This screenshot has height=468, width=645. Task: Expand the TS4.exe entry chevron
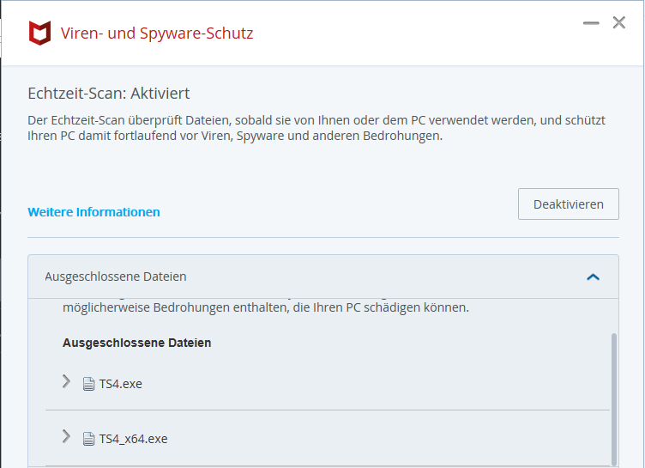coord(66,381)
